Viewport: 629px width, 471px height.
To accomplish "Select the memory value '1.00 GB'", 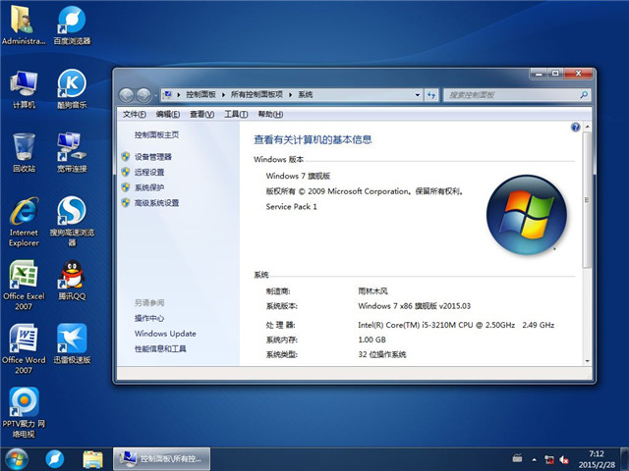I will [x=372, y=340].
